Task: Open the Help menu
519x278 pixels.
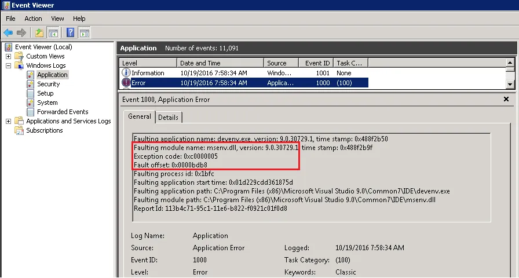Action: [79, 19]
